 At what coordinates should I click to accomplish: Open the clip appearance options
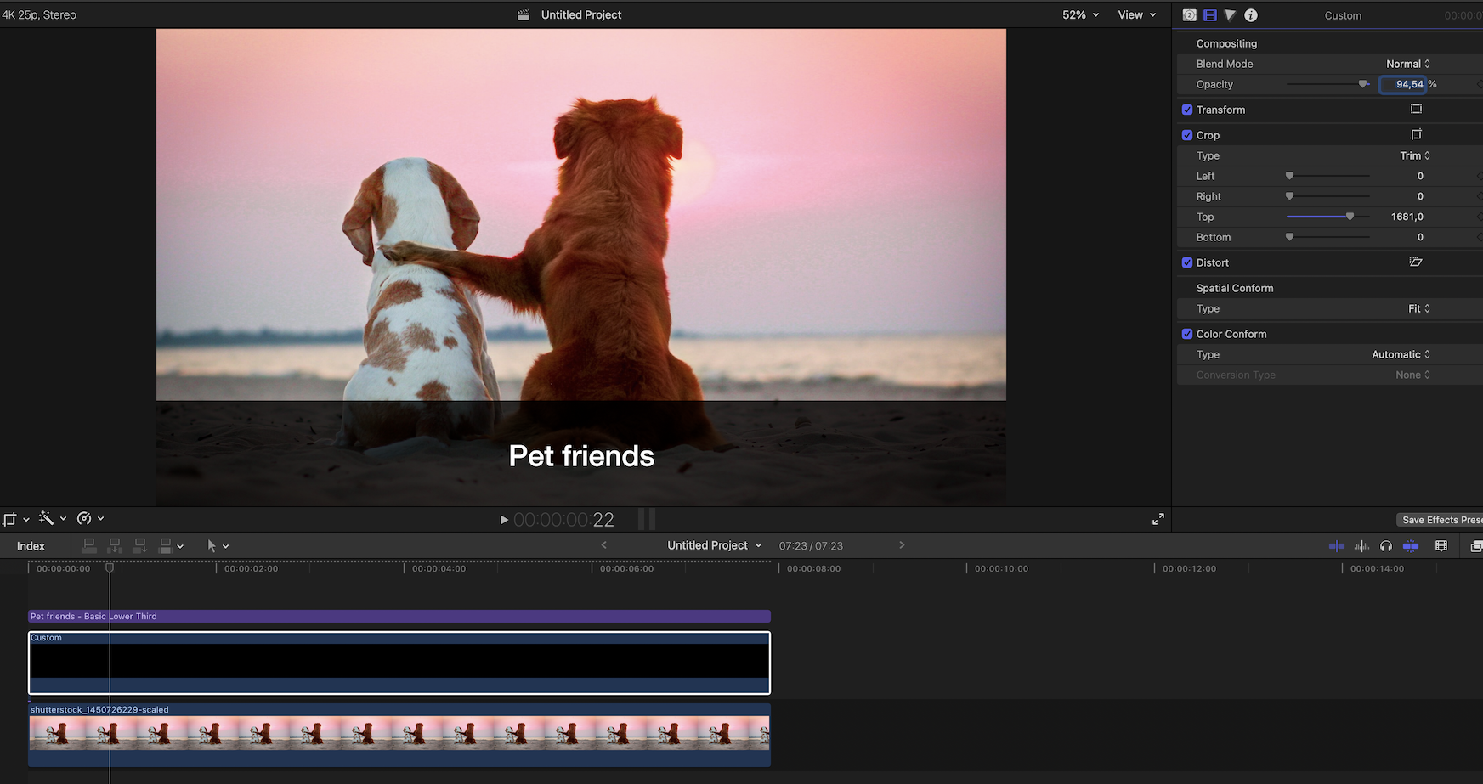[1441, 546]
